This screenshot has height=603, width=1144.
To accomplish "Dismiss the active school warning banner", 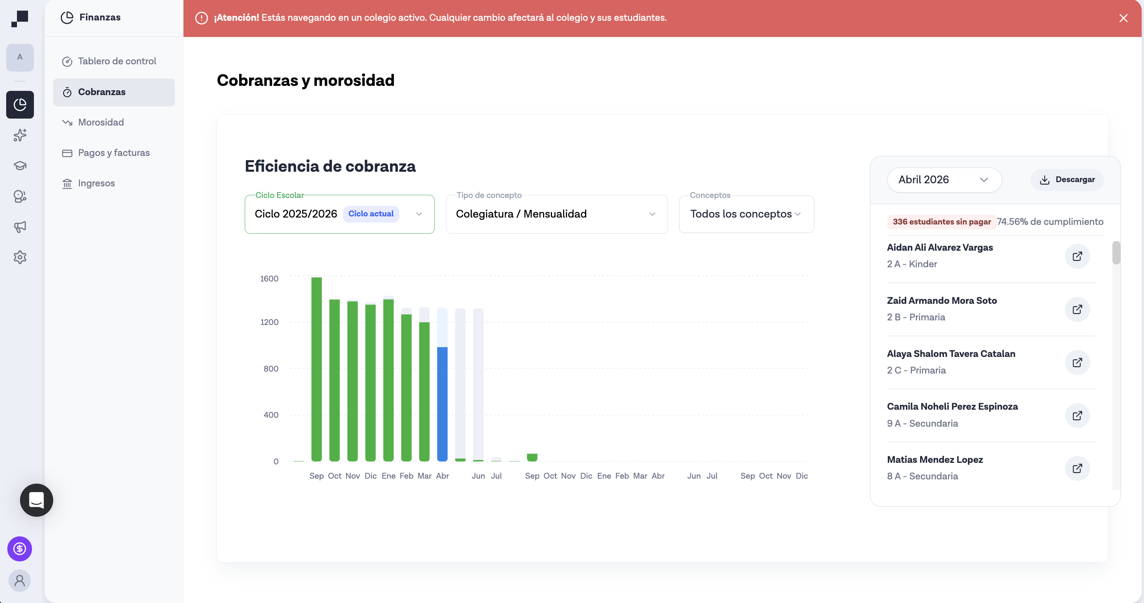I will pos(1123,18).
